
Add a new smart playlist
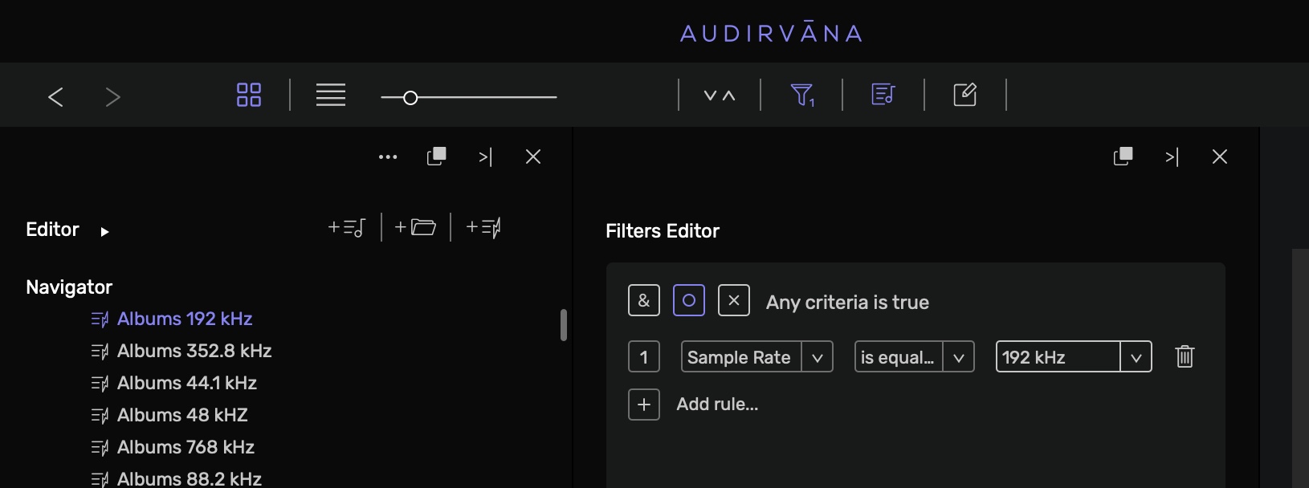tap(483, 228)
